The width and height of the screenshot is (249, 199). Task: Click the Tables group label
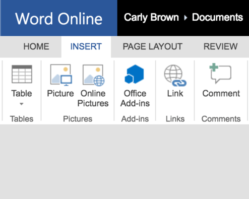[22, 119]
